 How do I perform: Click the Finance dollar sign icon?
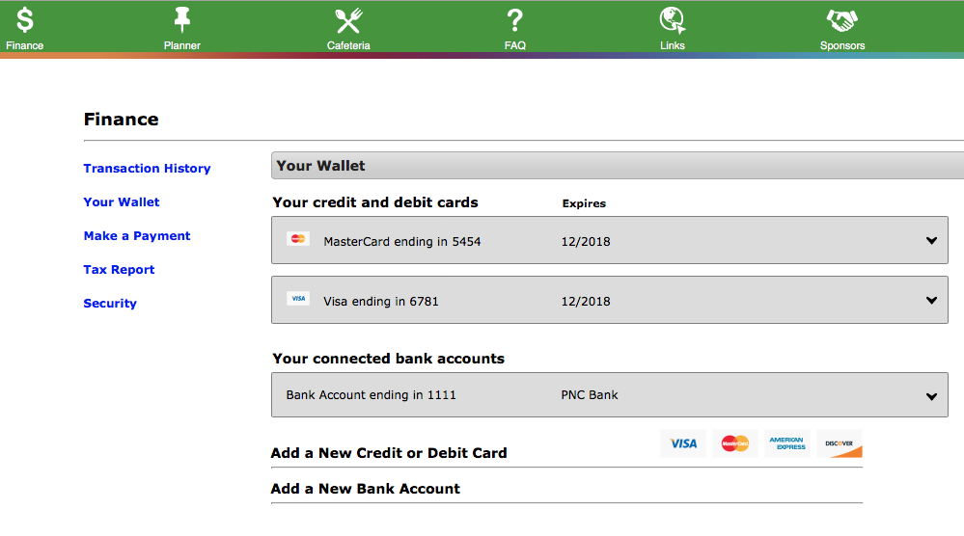(24, 20)
